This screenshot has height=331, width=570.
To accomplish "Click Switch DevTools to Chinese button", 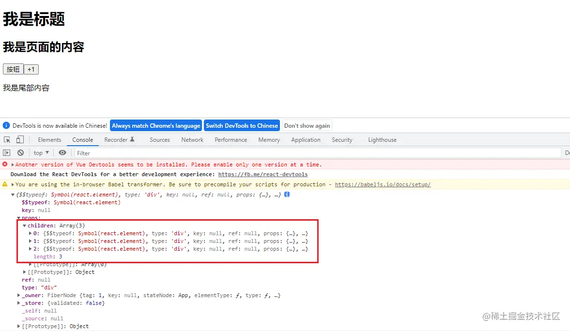I will [x=242, y=126].
